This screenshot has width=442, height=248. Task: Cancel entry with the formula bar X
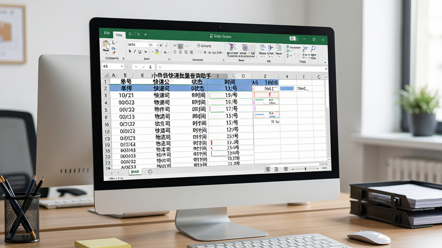(x=136, y=67)
